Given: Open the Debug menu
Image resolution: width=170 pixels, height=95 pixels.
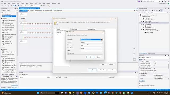Looking at the screenshot, I should click(22, 3).
